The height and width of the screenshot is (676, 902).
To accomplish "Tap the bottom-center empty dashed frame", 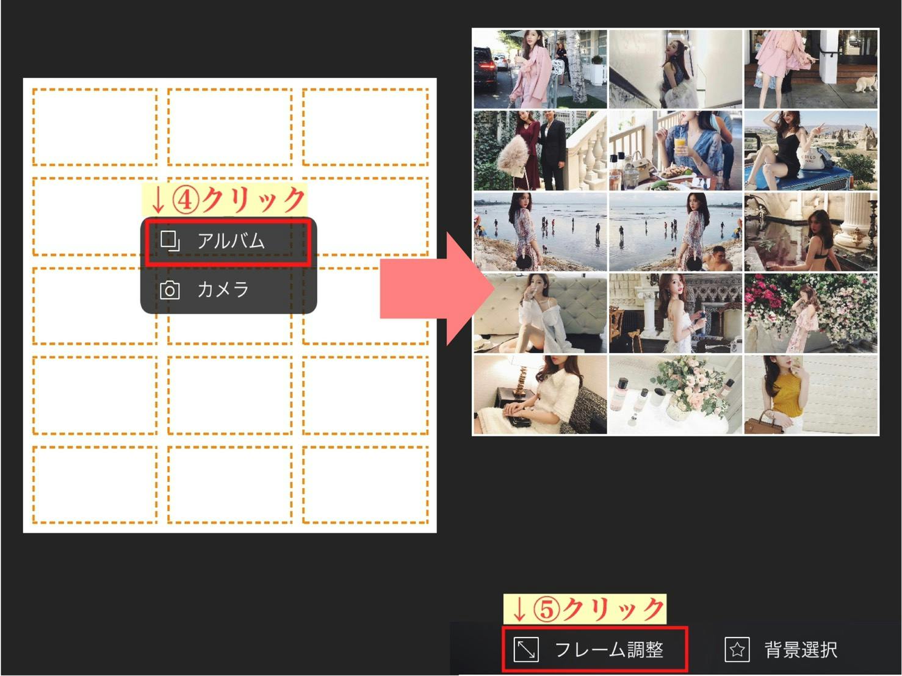I will pyautogui.click(x=229, y=484).
